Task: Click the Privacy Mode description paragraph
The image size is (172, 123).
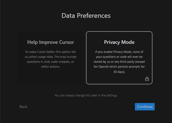Action: 119,62
